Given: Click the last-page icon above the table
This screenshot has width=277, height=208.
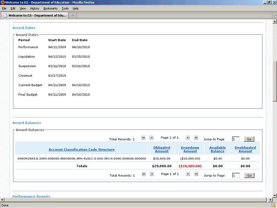Looking at the screenshot, I should (x=196, y=137).
